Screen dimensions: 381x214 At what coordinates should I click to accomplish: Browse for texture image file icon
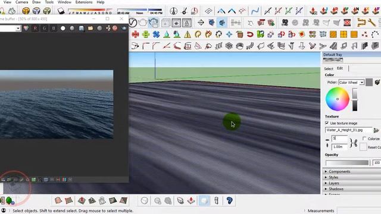376,130
